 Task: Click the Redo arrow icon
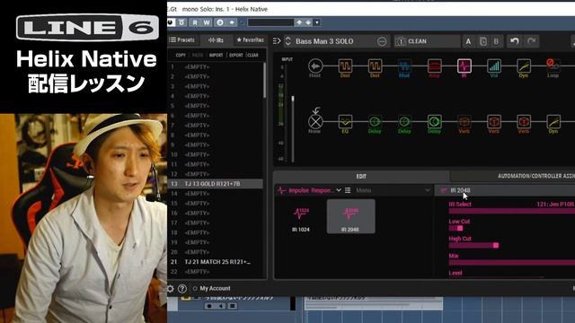tap(531, 41)
